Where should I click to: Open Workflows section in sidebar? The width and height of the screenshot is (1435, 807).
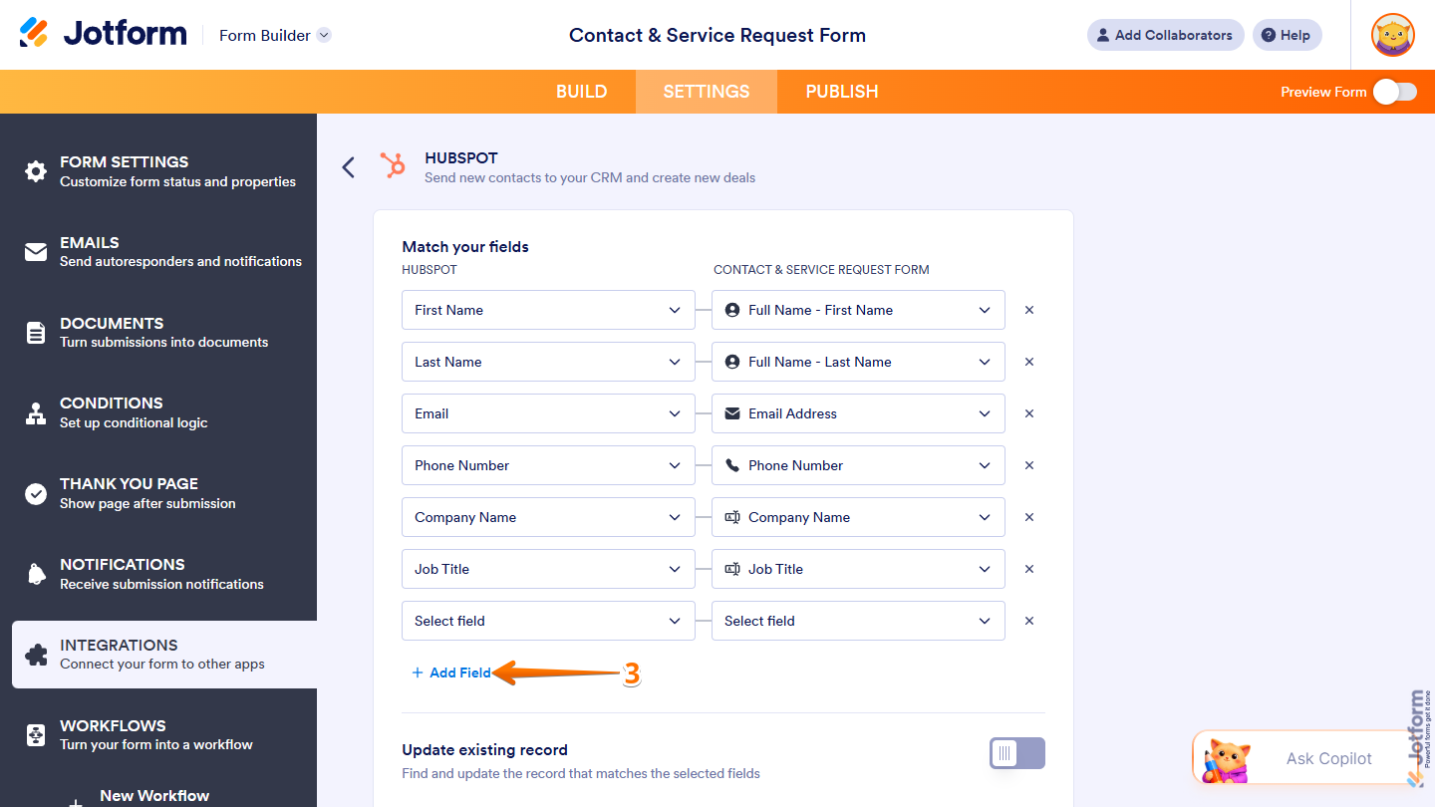coord(158,735)
